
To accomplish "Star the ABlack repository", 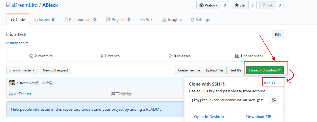I will [x=241, y=5].
